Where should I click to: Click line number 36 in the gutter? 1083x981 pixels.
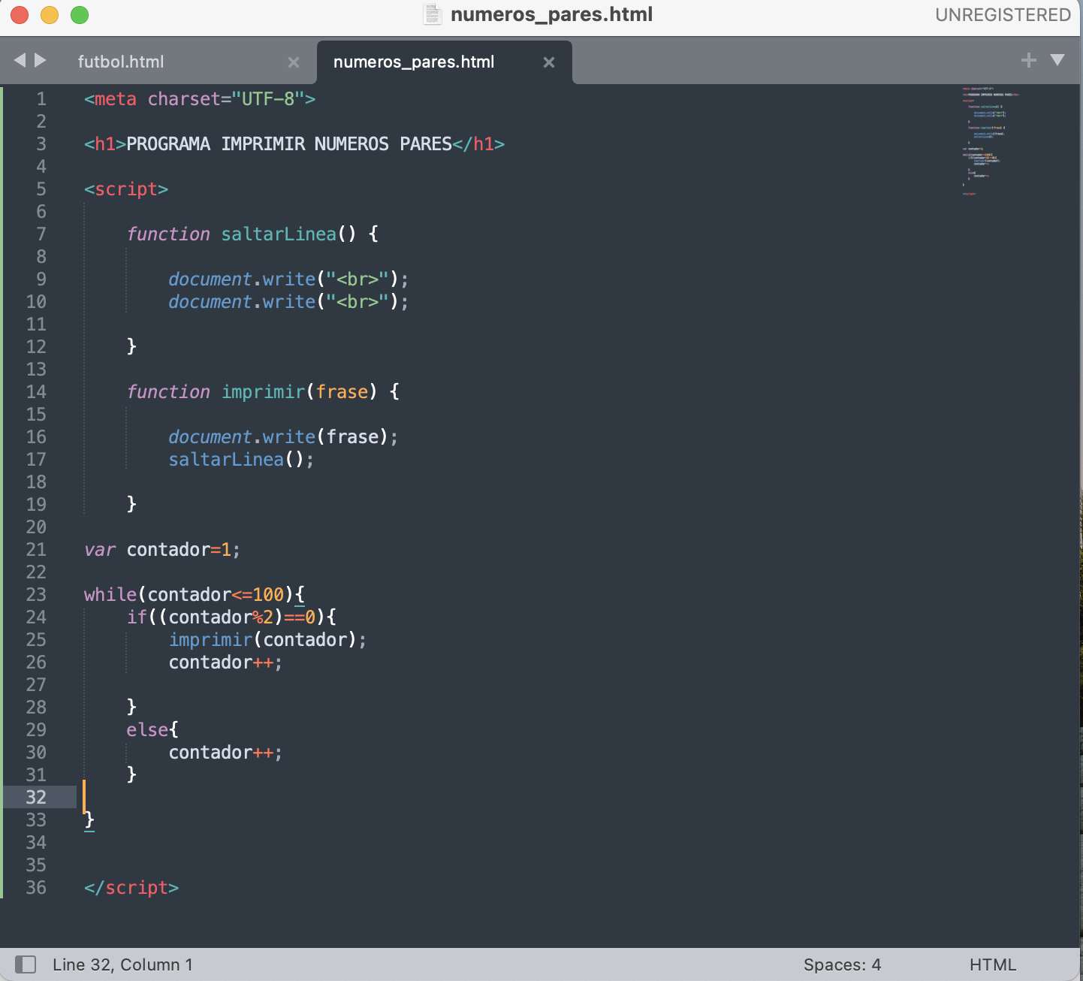(36, 888)
